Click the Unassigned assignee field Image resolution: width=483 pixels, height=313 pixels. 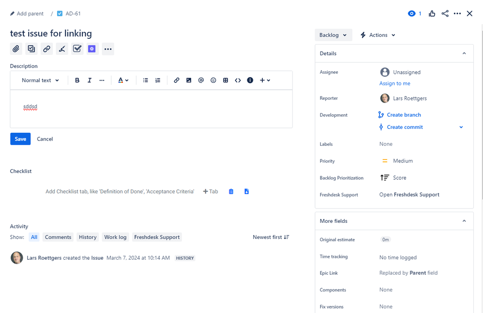click(x=400, y=72)
